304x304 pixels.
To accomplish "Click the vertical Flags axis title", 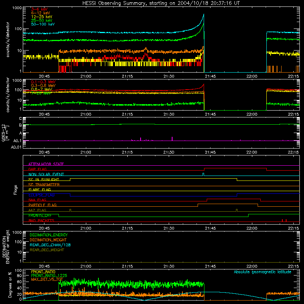I will [16, 190].
